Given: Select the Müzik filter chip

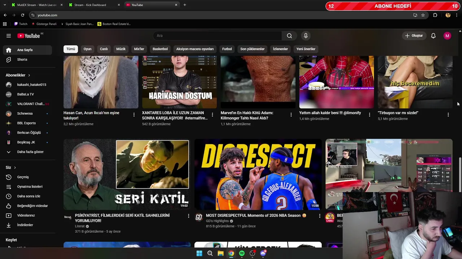Looking at the screenshot, I should pyautogui.click(x=121, y=49).
